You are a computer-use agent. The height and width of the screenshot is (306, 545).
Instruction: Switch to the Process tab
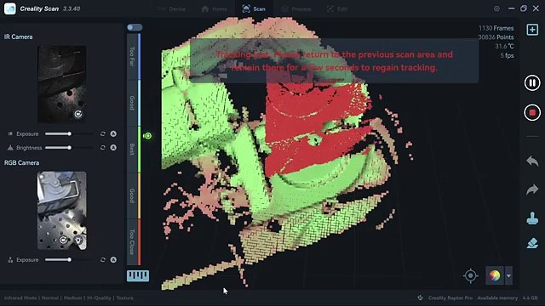(296, 9)
